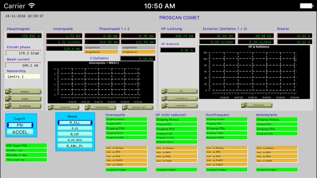Click the Extractor 47.01 kV readout

pos(217,36)
